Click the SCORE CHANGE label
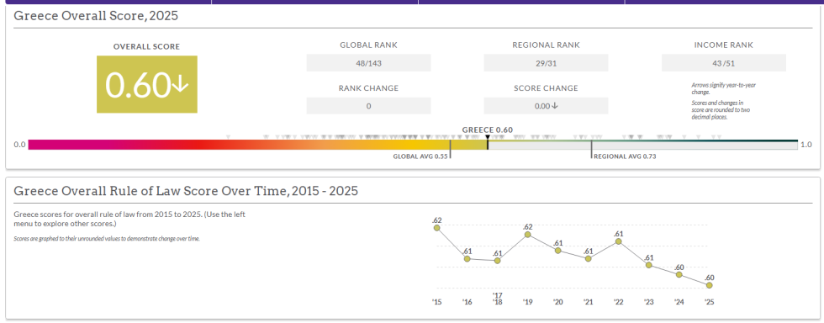The width and height of the screenshot is (824, 323). tap(546, 88)
